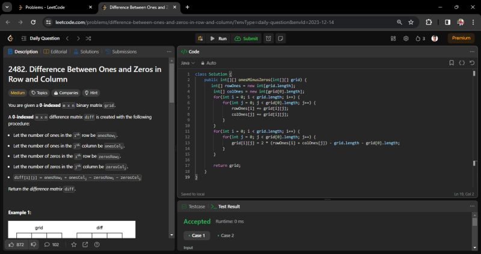Click the Example 1 grid image
This screenshot has height=254, width=481.
pos(72,229)
